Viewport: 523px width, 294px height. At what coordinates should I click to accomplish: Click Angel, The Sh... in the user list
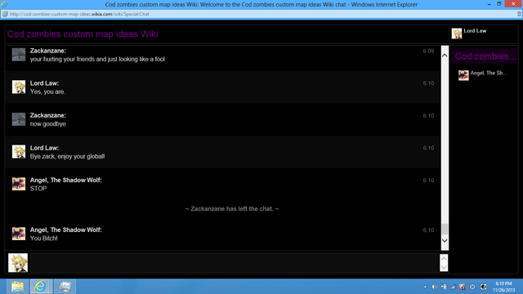(x=489, y=73)
